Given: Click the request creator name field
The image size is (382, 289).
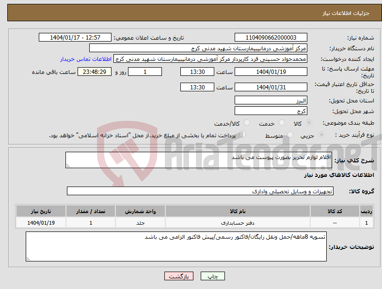Looking at the screenshot, I should coord(210,59).
